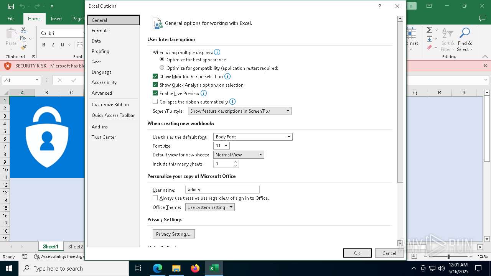Viewport: 491px width, 276px height.
Task: Click info icon beside Show Mini Toolbar
Action: [227, 76]
